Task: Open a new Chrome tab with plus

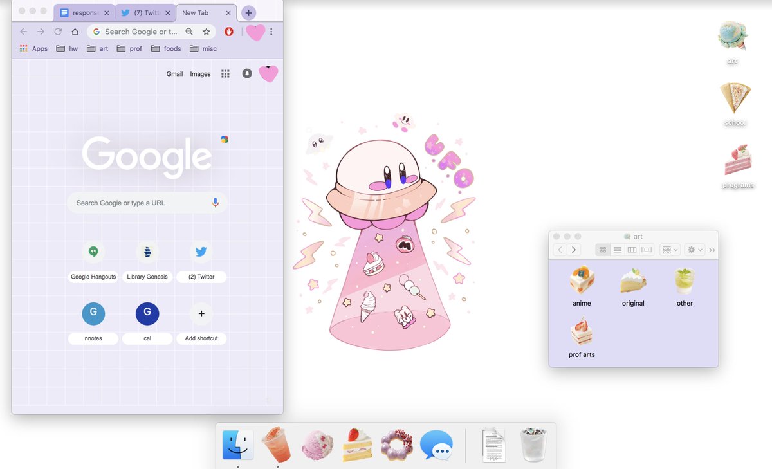Action: coord(249,13)
